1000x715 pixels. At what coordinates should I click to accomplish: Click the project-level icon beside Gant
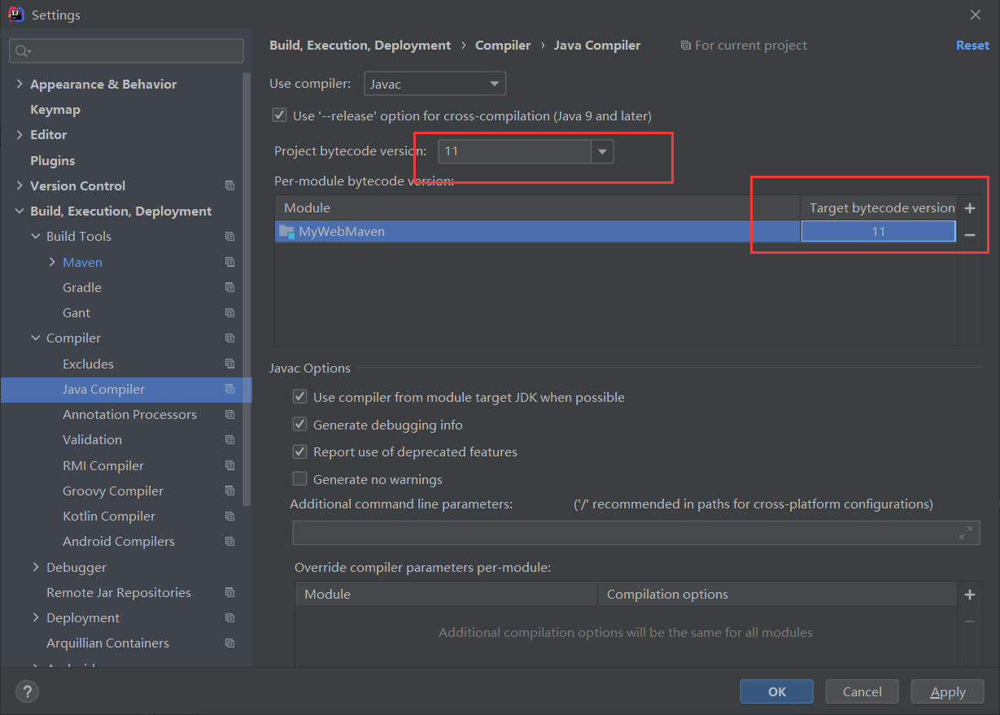pyautogui.click(x=229, y=312)
